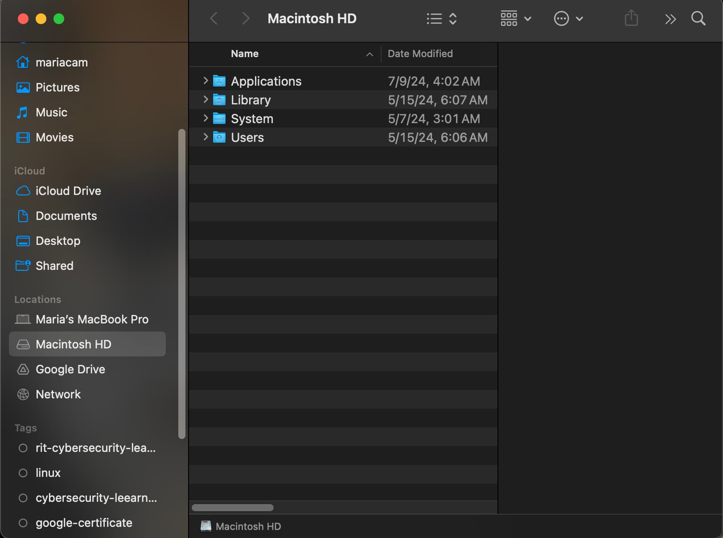Sort by the Name column header

(245, 54)
